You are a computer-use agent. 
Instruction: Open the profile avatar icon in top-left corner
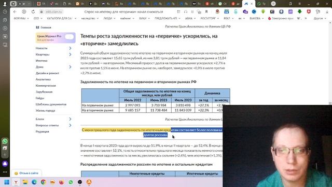[x=5, y=4]
